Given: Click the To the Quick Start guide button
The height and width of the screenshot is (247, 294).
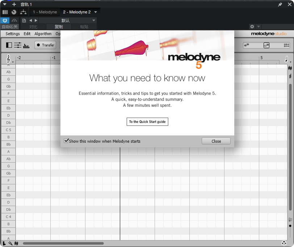Looking at the screenshot, I should click(x=147, y=122).
